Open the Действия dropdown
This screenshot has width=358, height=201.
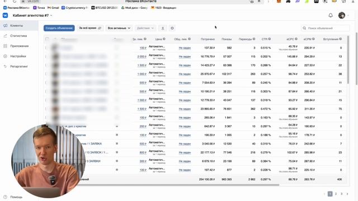tap(145, 28)
